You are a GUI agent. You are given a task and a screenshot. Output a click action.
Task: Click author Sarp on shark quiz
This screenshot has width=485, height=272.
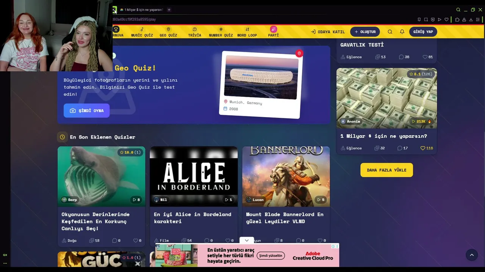70,200
